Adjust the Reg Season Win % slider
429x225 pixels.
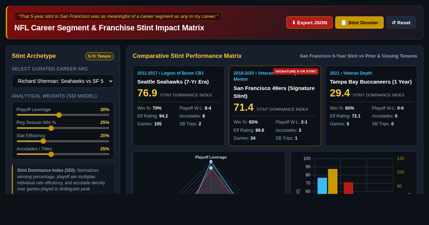point(63,128)
